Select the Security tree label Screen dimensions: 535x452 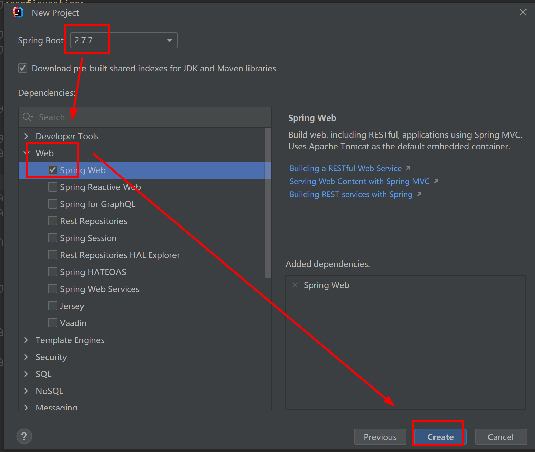[x=51, y=357]
